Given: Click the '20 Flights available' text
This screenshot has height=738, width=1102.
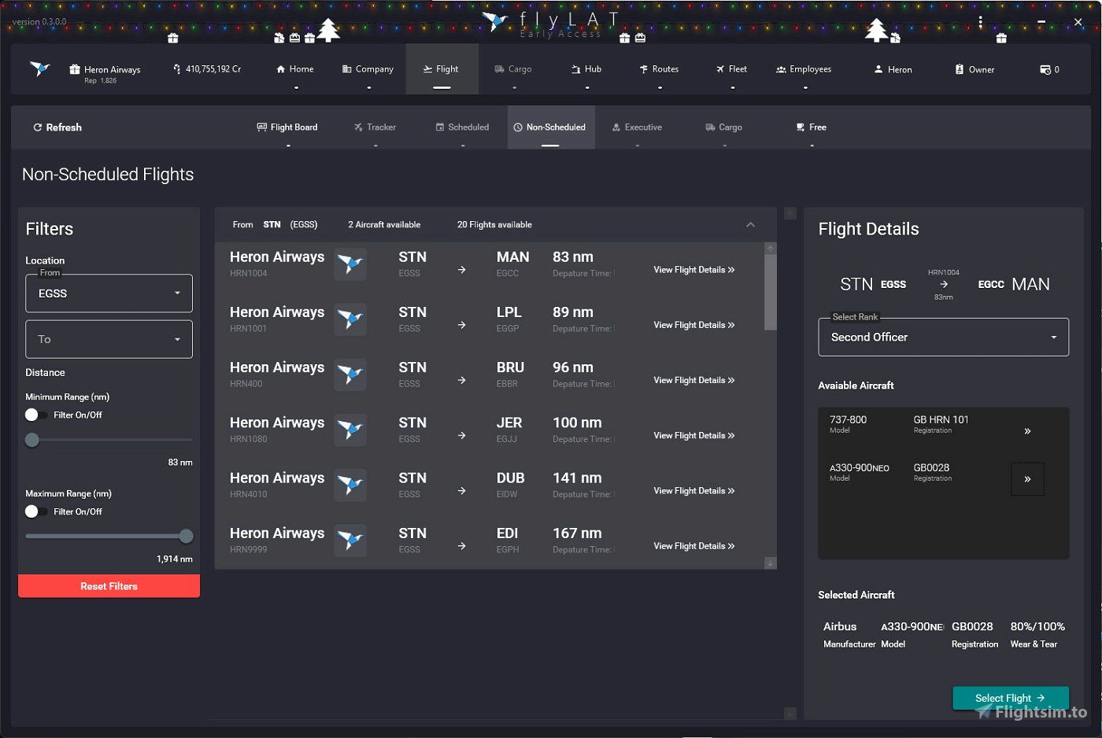Looking at the screenshot, I should click(494, 225).
